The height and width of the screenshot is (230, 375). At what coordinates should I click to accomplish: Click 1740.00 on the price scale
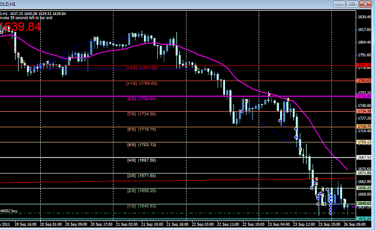[x=364, y=105]
